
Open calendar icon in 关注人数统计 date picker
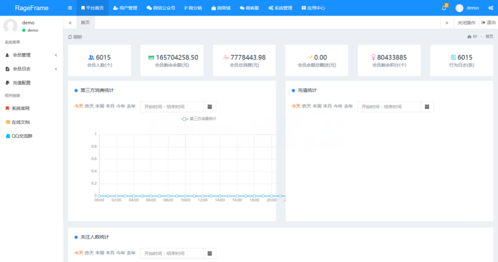click(x=210, y=254)
